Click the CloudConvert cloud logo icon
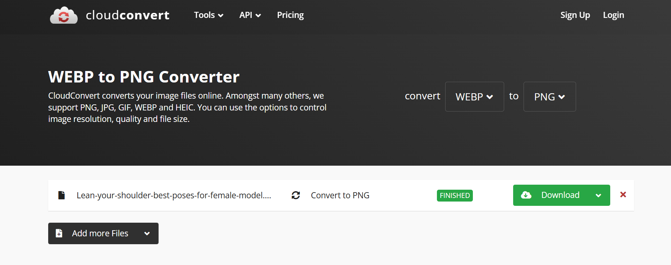671x265 pixels. (x=64, y=15)
